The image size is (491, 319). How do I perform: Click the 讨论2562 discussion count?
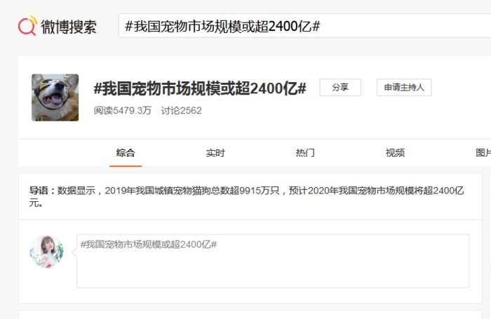coord(181,111)
